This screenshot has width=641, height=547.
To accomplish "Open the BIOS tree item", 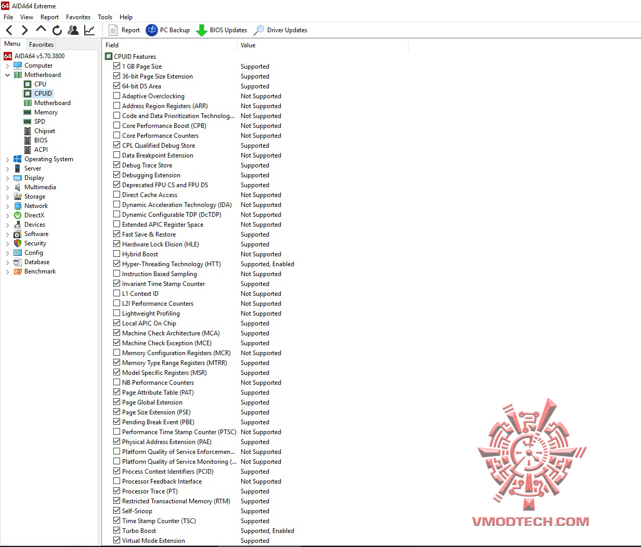I will click(41, 140).
